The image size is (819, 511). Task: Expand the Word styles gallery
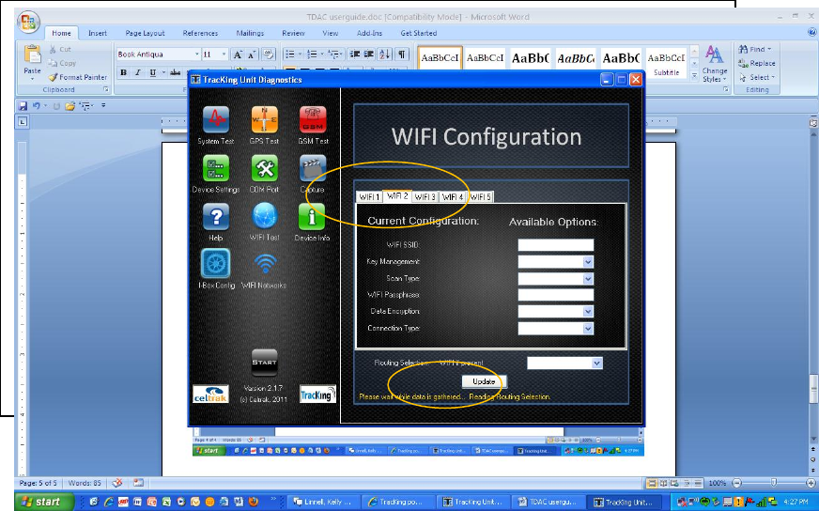coord(694,76)
